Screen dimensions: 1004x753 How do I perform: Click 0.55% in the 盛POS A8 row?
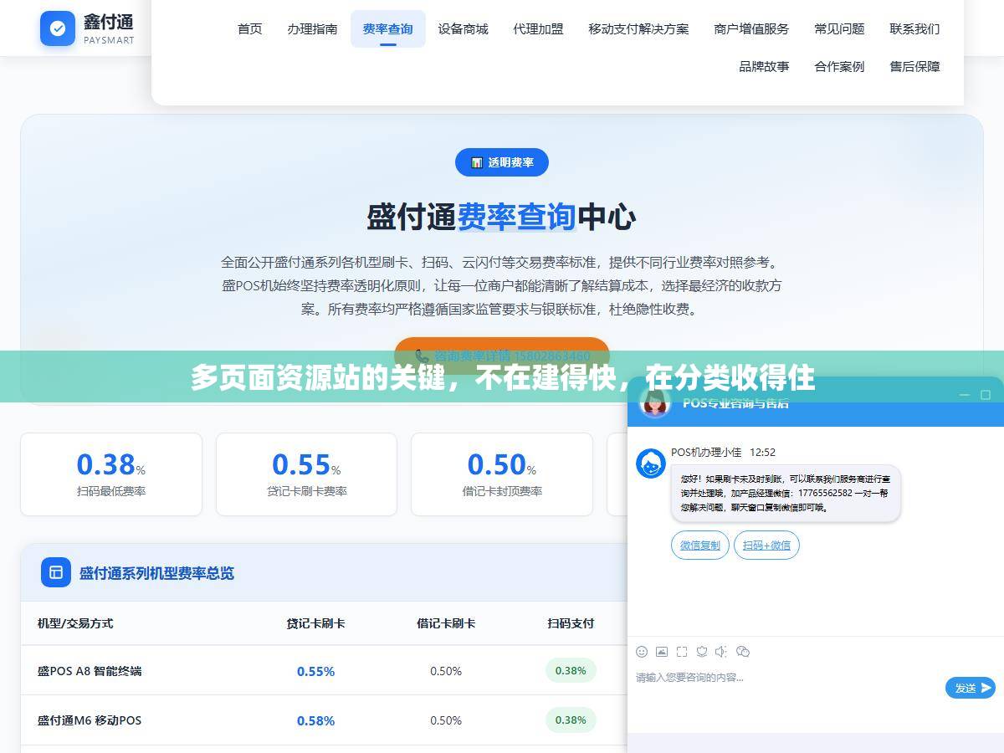(315, 671)
